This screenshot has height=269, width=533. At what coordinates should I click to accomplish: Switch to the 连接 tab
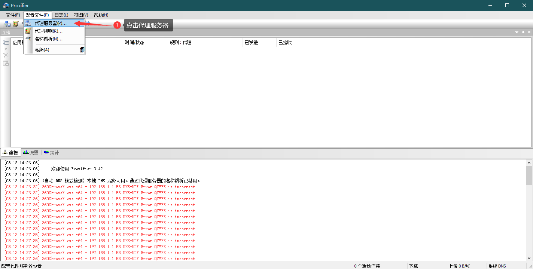point(10,153)
